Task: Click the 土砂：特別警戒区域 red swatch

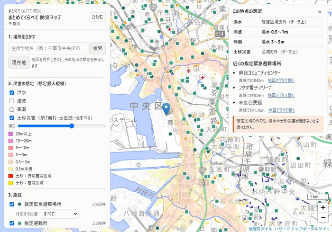Action: pos(10,176)
